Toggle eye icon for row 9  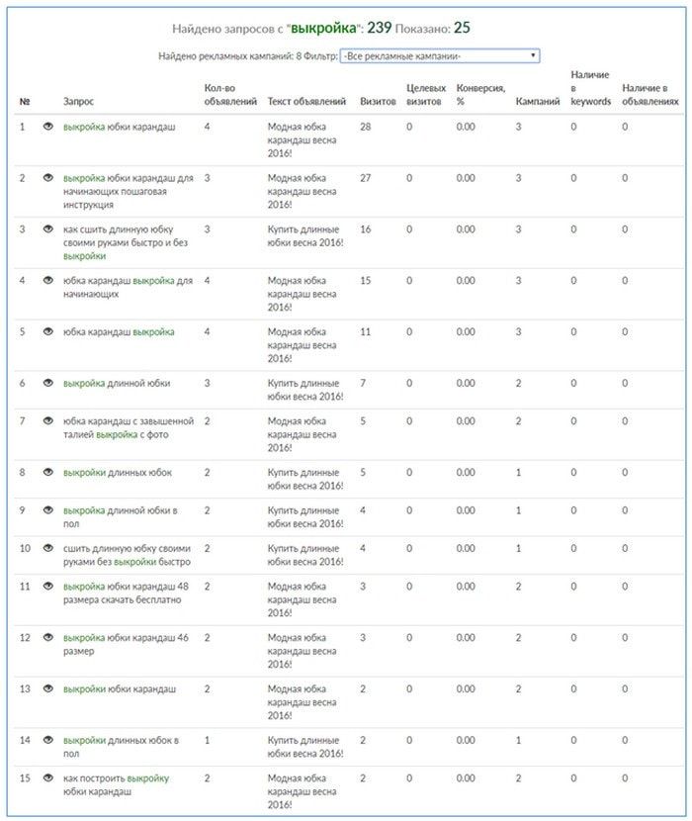pyautogui.click(x=48, y=509)
